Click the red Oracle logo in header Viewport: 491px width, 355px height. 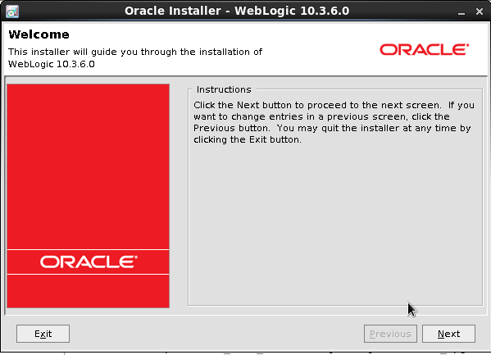click(x=425, y=49)
